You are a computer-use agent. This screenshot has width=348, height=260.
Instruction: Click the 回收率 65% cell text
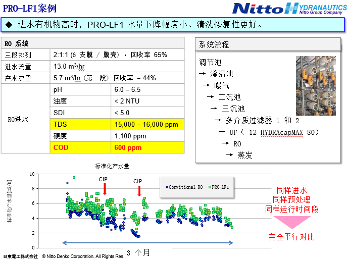click(x=148, y=55)
